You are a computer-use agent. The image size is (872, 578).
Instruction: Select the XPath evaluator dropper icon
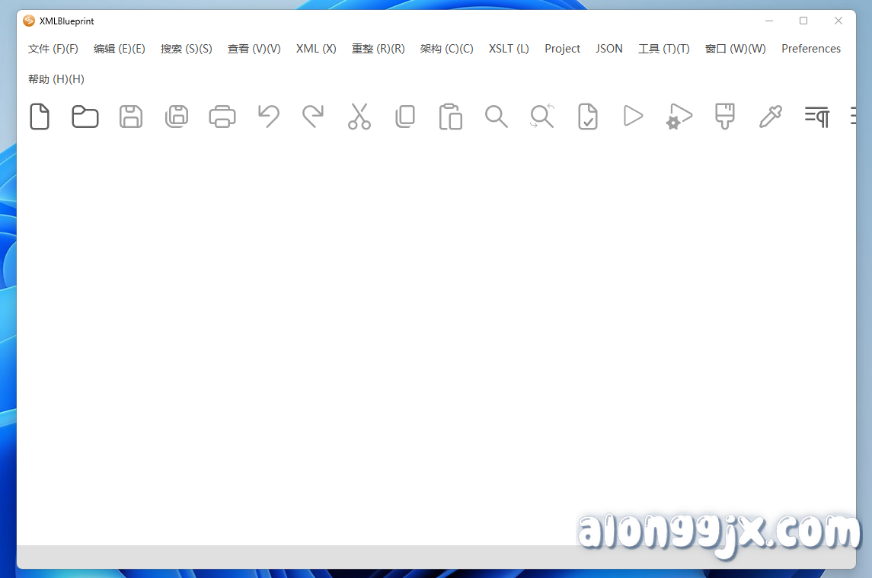(x=771, y=116)
